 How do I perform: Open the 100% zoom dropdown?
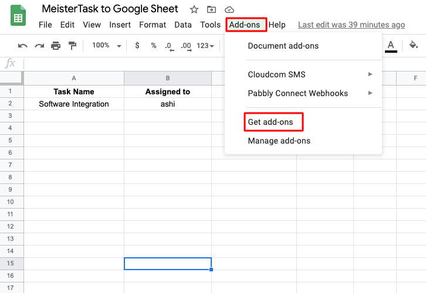point(107,46)
